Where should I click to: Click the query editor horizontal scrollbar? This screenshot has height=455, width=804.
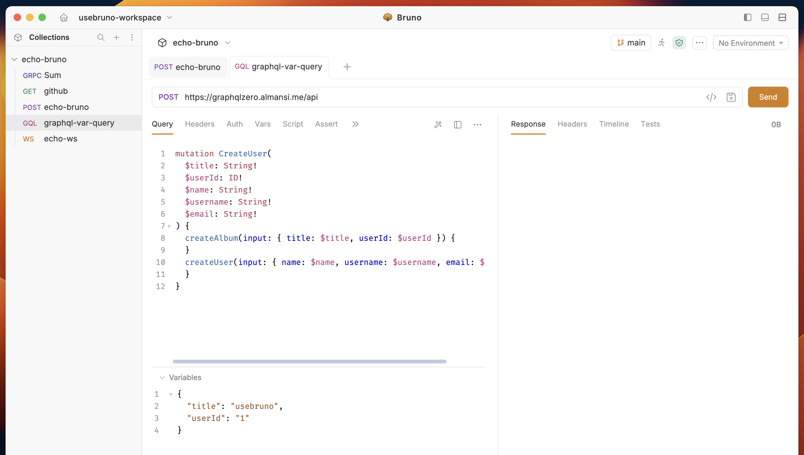[309, 362]
